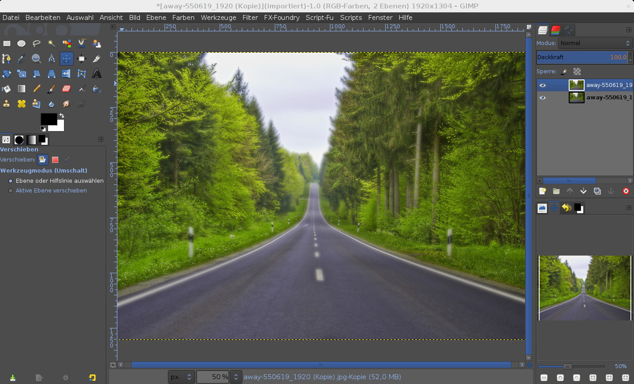The width and height of the screenshot is (634, 384).
Task: Select the Clone stamp tool
Action: (7, 104)
